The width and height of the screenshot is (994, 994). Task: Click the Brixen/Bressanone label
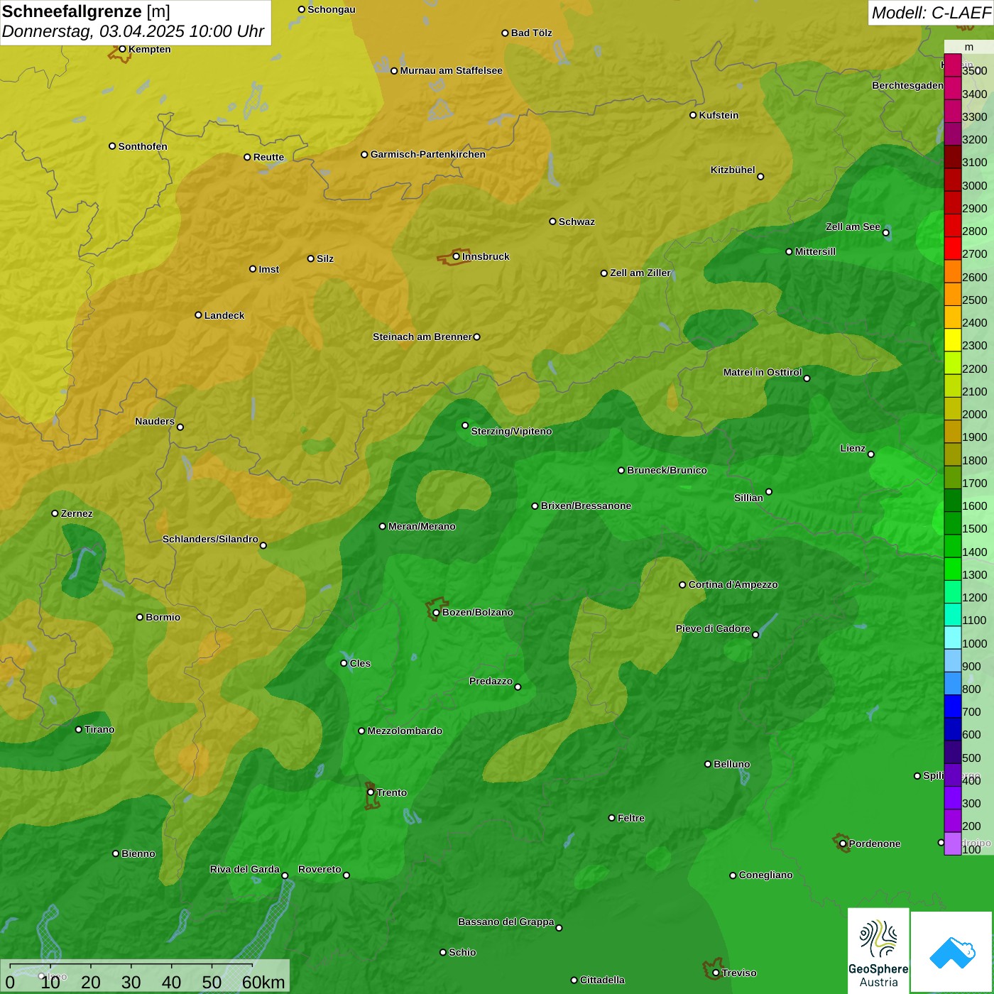click(x=586, y=506)
